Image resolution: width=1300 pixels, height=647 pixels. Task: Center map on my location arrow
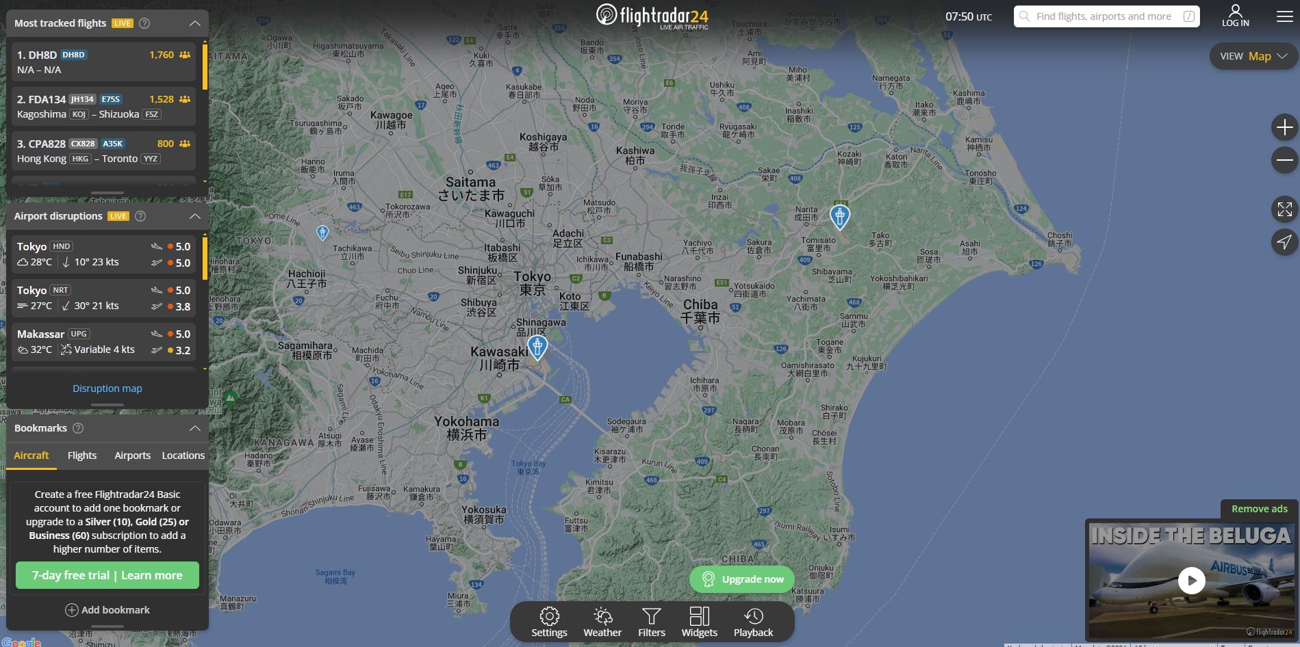(1284, 242)
